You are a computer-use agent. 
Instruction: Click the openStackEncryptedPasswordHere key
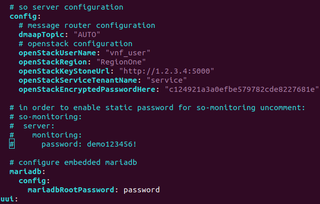[87, 89]
